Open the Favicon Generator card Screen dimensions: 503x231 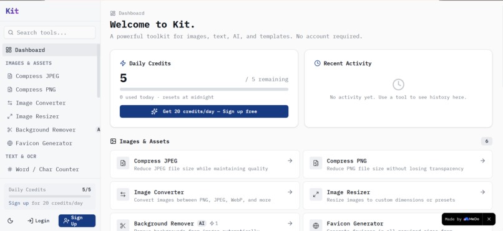(x=398, y=222)
